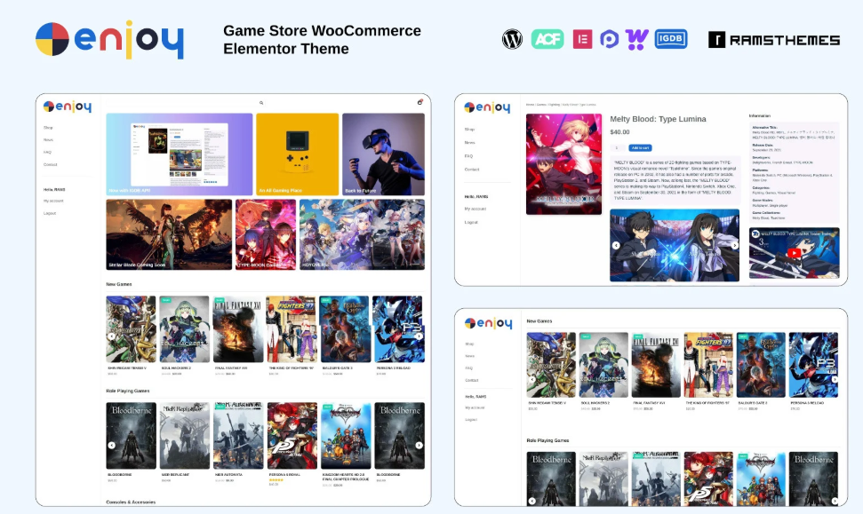This screenshot has width=863, height=514.
Task: Advance the homepage Role Playing Games carousel
Action: pos(419,446)
